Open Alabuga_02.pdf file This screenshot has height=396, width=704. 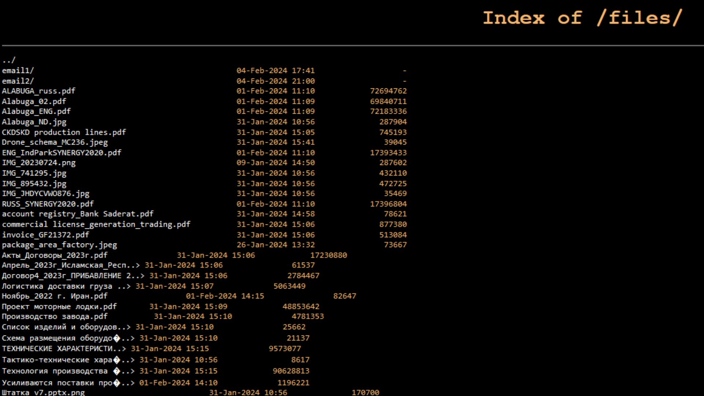[34, 101]
